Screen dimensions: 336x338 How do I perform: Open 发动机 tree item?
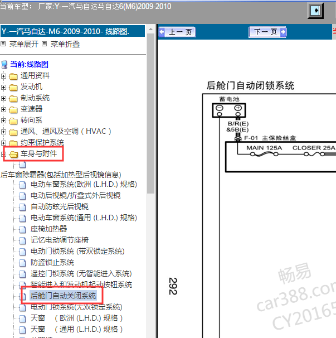click(x=31, y=86)
